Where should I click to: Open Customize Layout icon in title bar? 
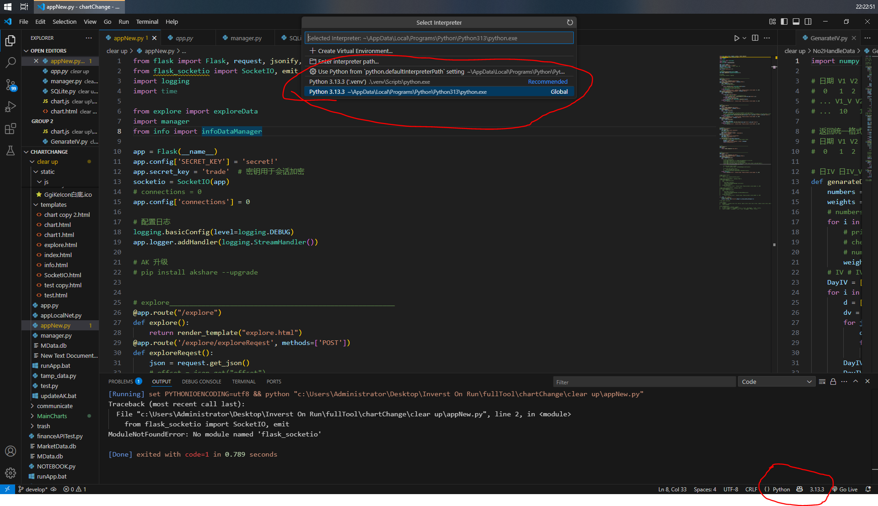(x=772, y=22)
